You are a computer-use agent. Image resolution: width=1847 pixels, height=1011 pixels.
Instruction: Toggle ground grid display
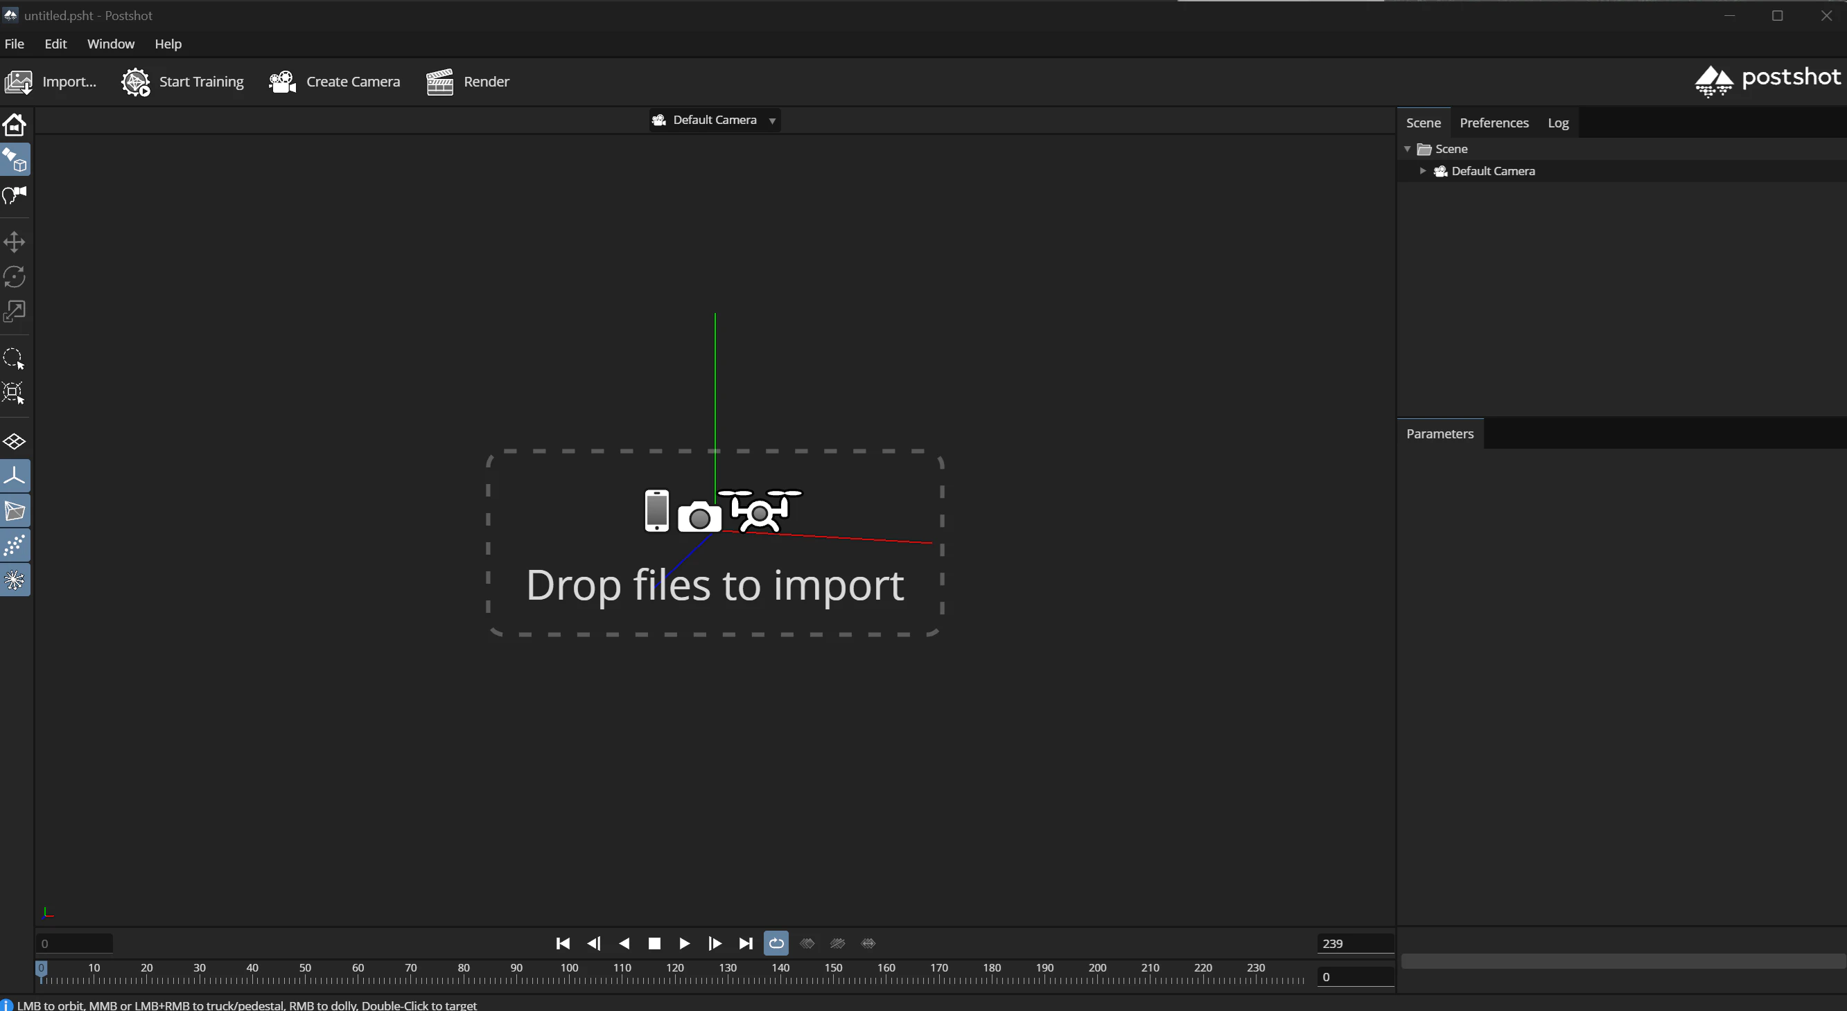pyautogui.click(x=15, y=441)
